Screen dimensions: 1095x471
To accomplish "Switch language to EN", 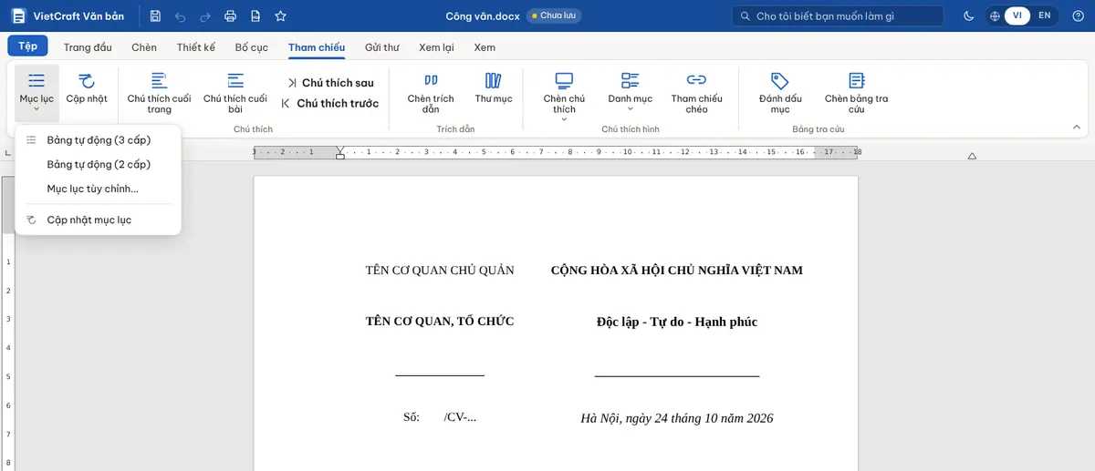I will tap(1044, 15).
